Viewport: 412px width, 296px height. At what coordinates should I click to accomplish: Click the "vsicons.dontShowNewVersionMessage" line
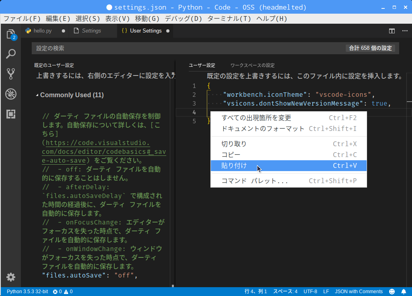tap(307, 104)
